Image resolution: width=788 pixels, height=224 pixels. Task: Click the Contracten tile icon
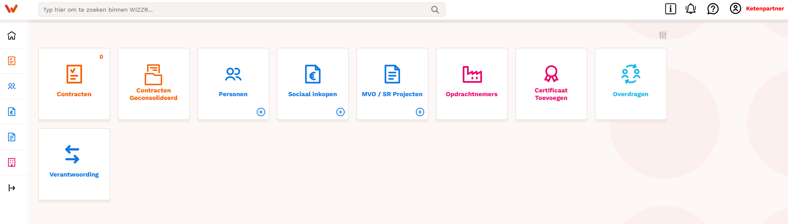[x=74, y=75]
